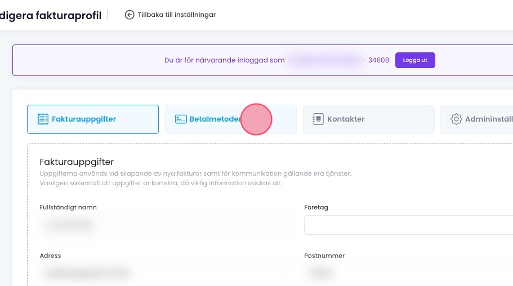Image resolution: width=513 pixels, height=286 pixels.
Task: Click the contact book icon on Kontakter
Action: (x=318, y=119)
